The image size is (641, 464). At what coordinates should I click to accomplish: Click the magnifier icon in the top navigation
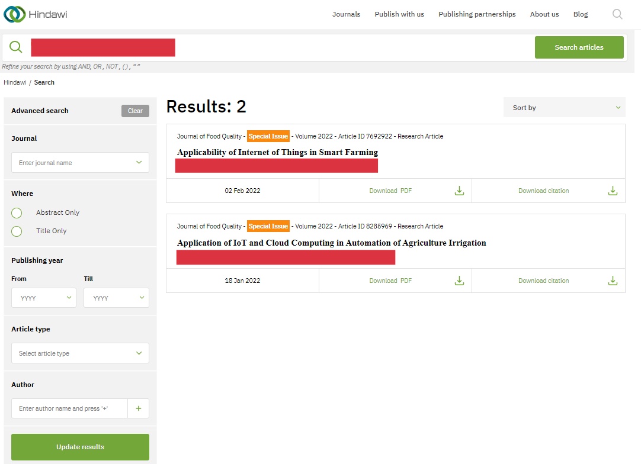point(617,14)
